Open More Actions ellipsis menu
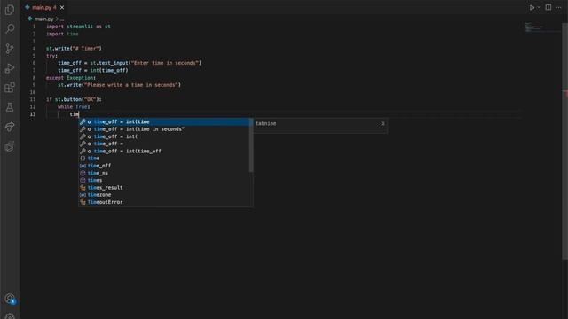Image resolution: width=568 pixels, height=319 pixels. [558, 7]
